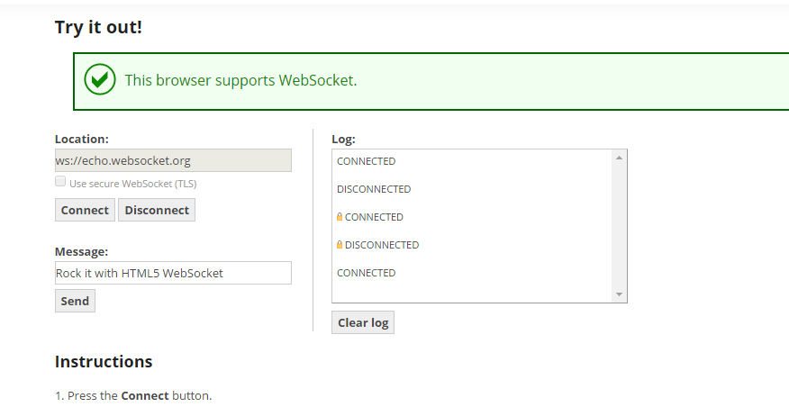This screenshot has width=789, height=407.
Task: Click into the Message text field
Action: click(173, 273)
